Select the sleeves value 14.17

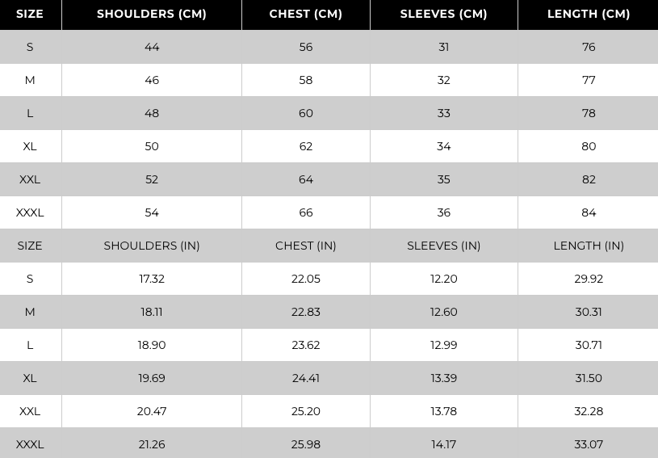443,444
